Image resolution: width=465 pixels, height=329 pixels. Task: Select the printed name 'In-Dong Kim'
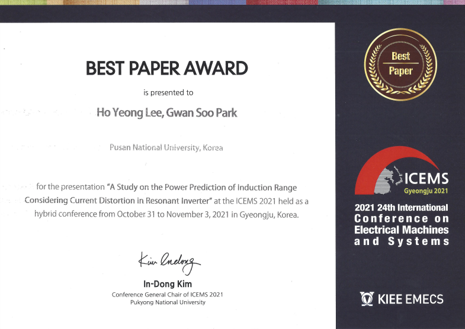[168, 284]
